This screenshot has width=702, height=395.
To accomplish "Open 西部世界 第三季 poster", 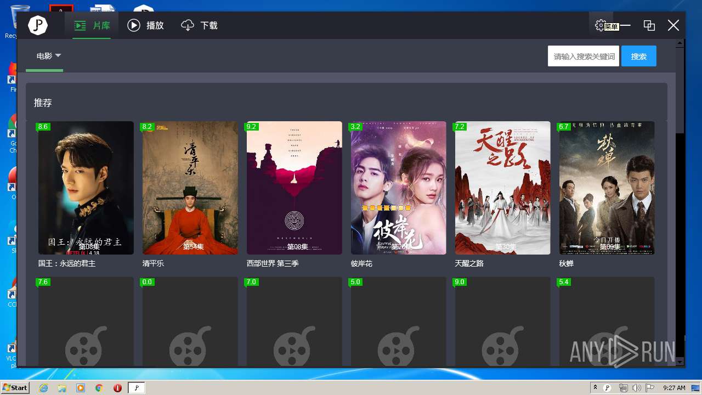I will (x=295, y=188).
